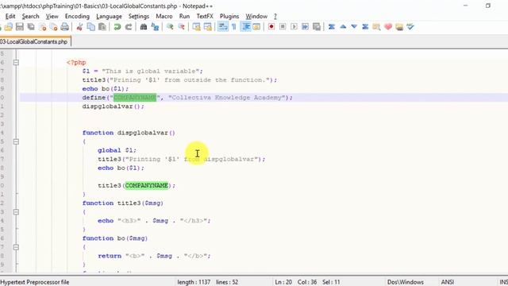508x286 pixels.
Task: Click the 'function bo($msg)' line
Action: (115, 238)
